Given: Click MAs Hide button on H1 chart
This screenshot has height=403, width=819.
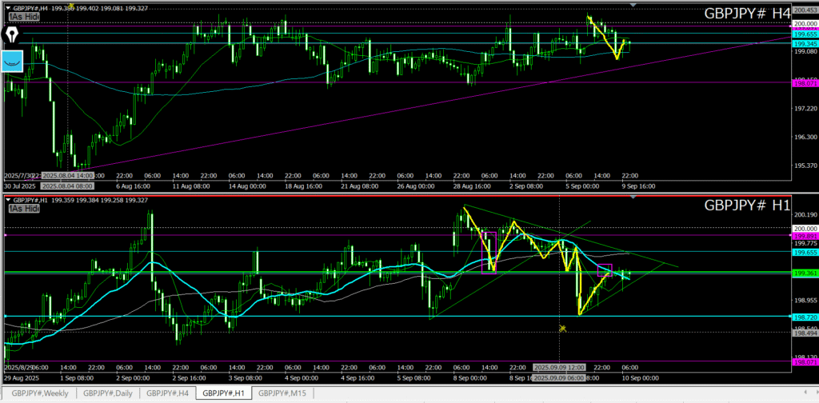Looking at the screenshot, I should pyautogui.click(x=25, y=208).
